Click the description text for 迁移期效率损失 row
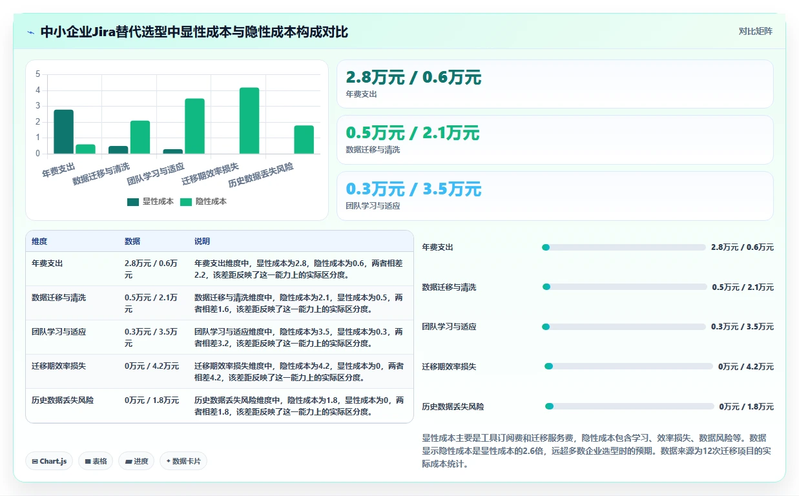The width and height of the screenshot is (799, 496). 299,371
